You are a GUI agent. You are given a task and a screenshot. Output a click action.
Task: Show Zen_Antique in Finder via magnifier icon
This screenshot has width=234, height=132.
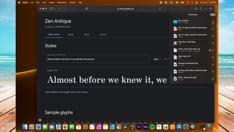(213, 22)
